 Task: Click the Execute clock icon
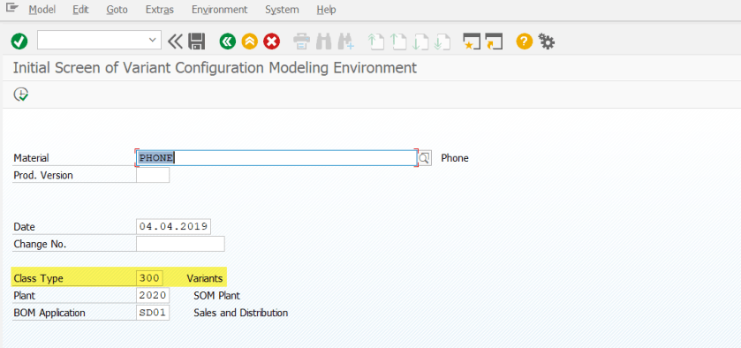pyautogui.click(x=21, y=95)
